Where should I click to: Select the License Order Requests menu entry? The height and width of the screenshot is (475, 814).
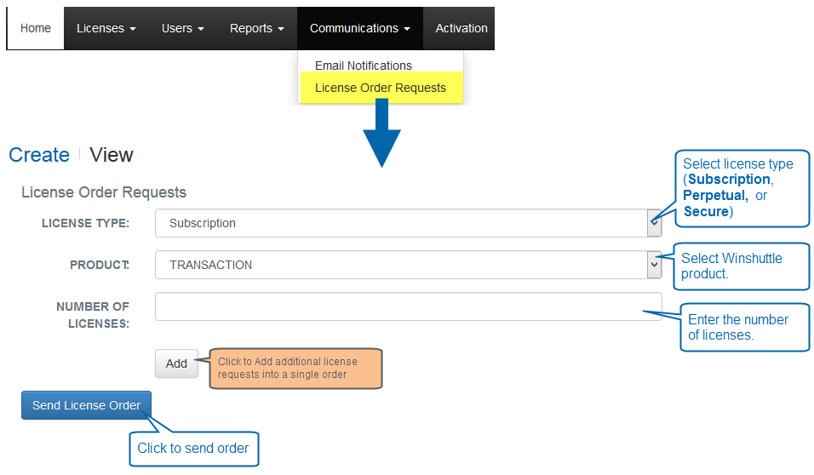pyautogui.click(x=380, y=88)
